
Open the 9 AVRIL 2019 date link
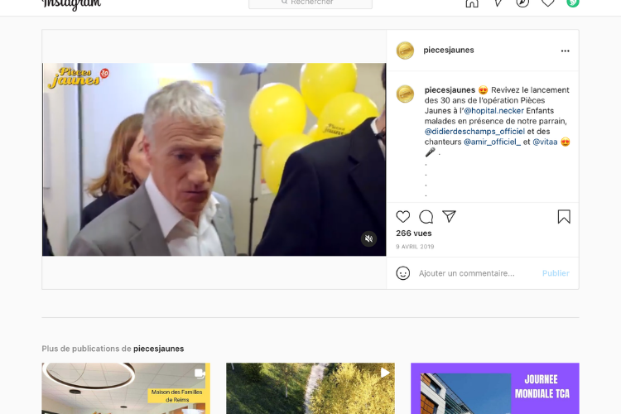click(415, 247)
